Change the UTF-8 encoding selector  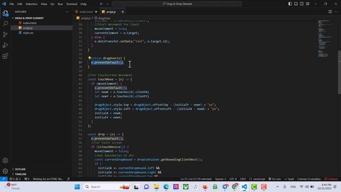pyautogui.click(x=233, y=179)
